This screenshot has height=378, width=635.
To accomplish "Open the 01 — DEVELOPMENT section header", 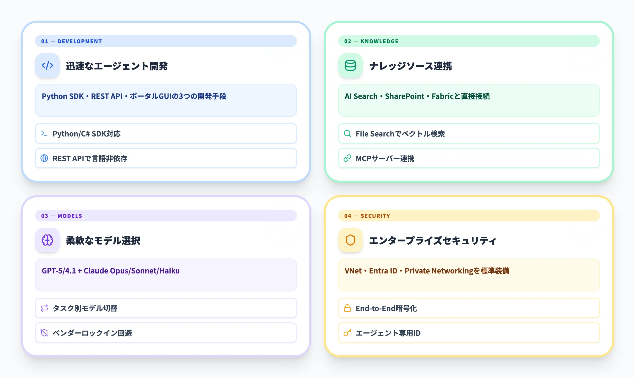I will [x=166, y=41].
